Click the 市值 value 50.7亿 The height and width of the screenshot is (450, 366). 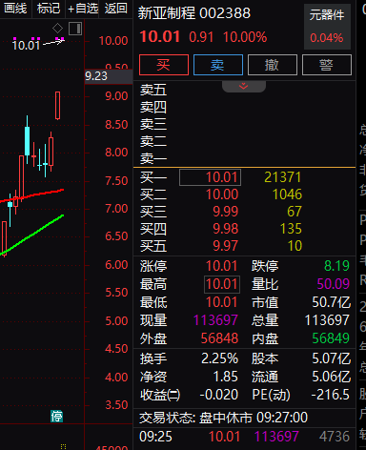pos(331,302)
